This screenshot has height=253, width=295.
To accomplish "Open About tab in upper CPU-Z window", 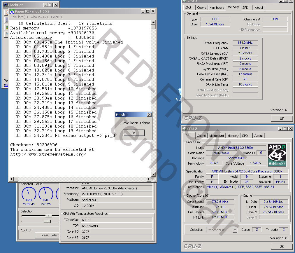I will 259,8.
